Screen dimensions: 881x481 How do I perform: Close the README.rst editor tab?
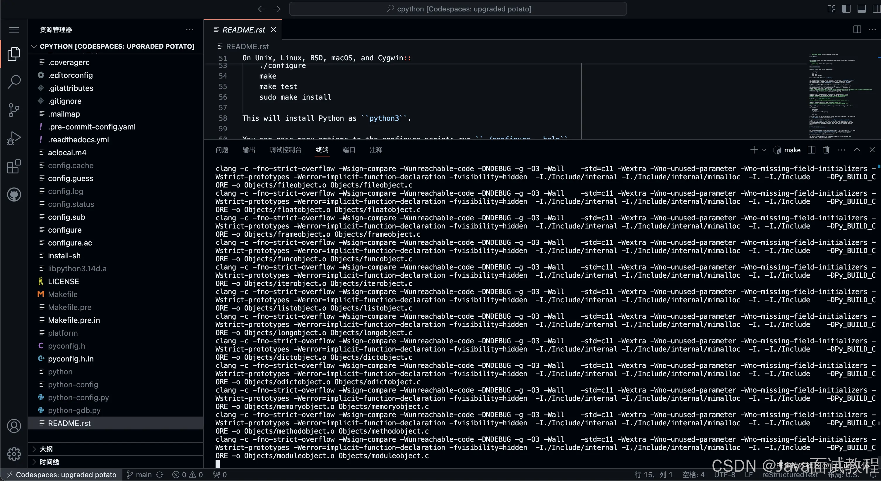coord(274,30)
